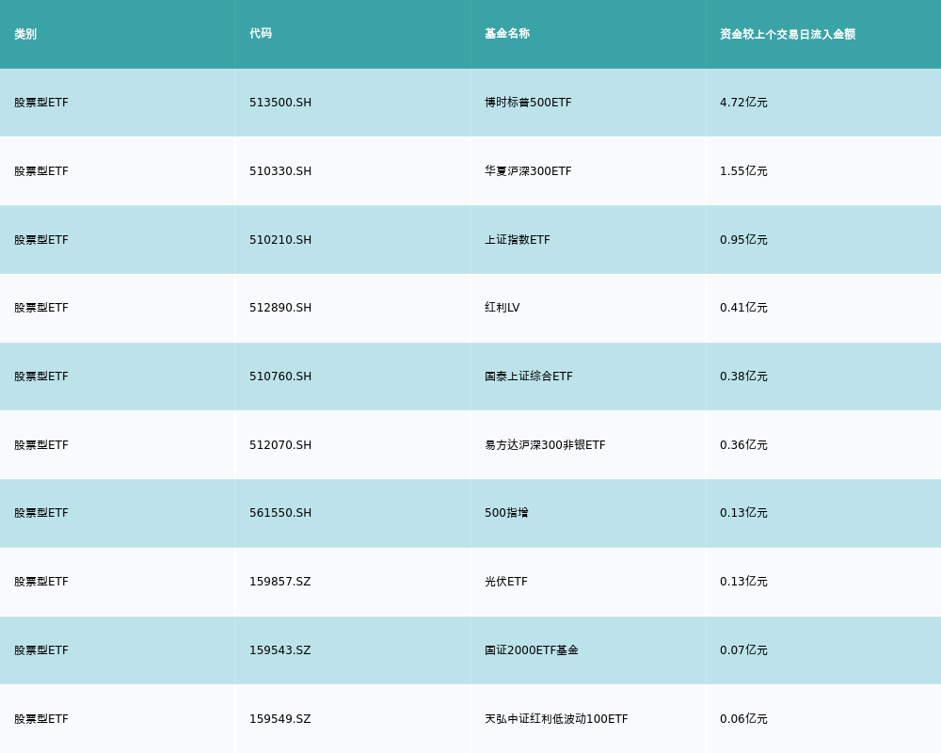The image size is (941, 753).
Task: Click 股票型ETF in the 510330.SH row
Action: (x=41, y=171)
